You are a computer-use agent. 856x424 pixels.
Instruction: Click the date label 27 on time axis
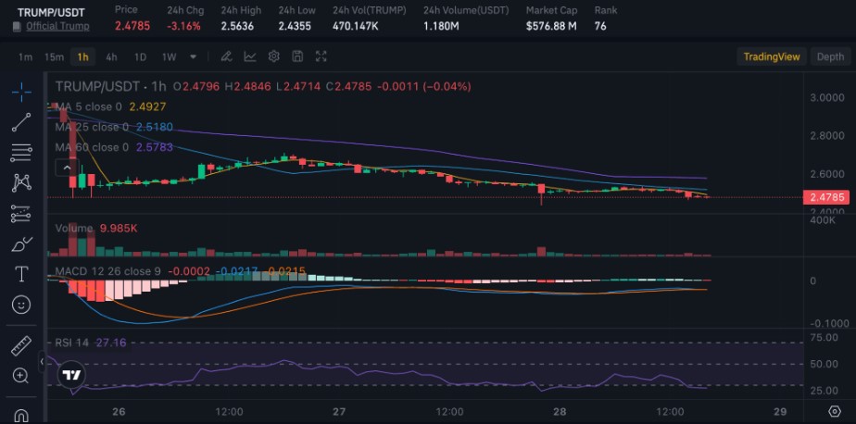(340, 411)
